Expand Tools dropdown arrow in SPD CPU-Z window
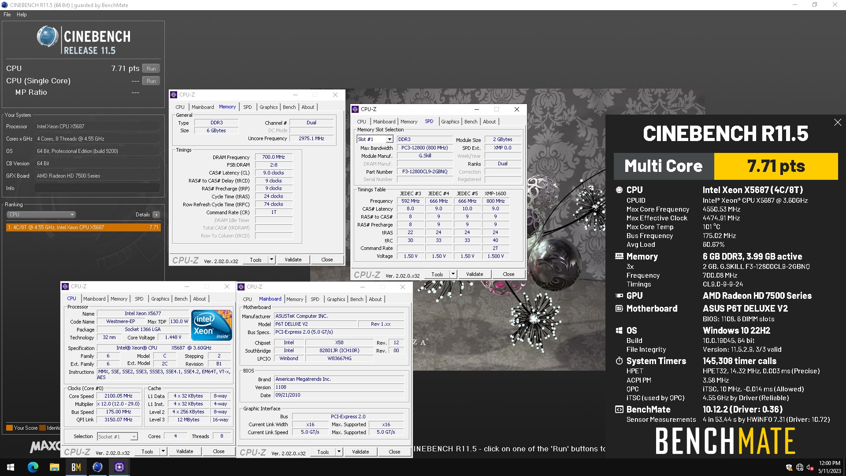 click(x=453, y=274)
